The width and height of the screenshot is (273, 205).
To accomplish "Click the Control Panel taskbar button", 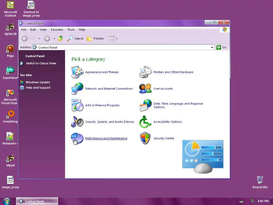I will [37, 201].
